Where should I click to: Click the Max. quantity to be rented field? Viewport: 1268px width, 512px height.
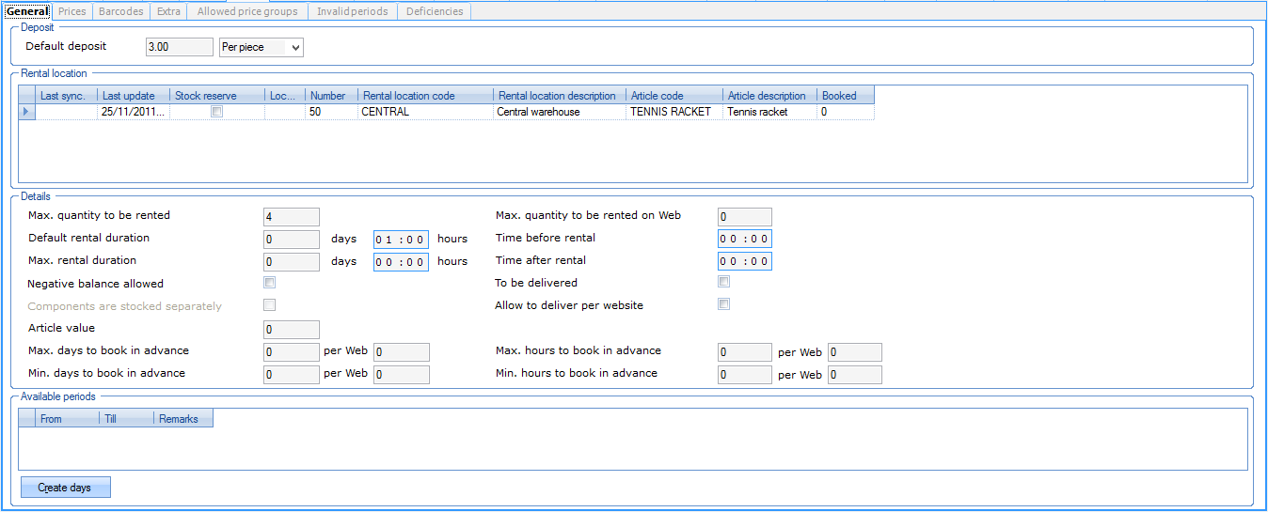(292, 217)
